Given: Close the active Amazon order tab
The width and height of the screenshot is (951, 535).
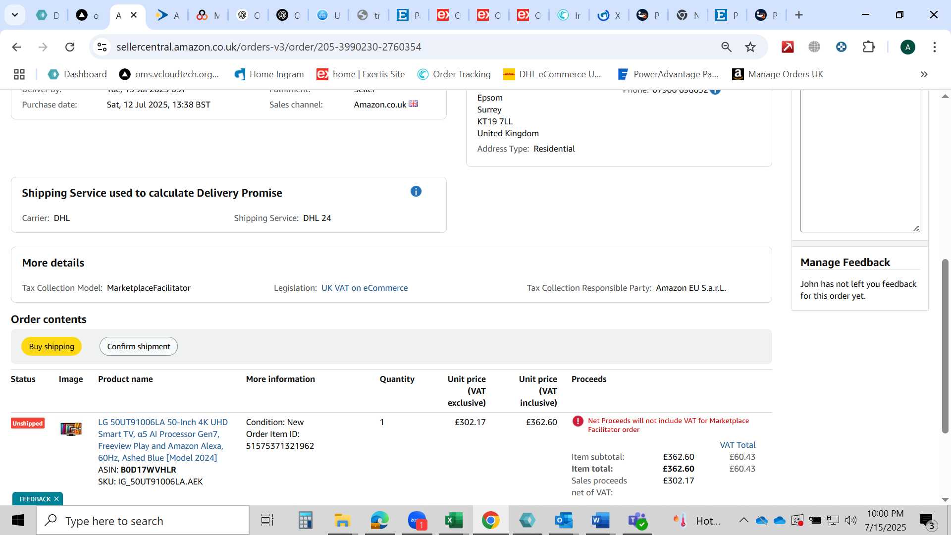Looking at the screenshot, I should pos(134,15).
